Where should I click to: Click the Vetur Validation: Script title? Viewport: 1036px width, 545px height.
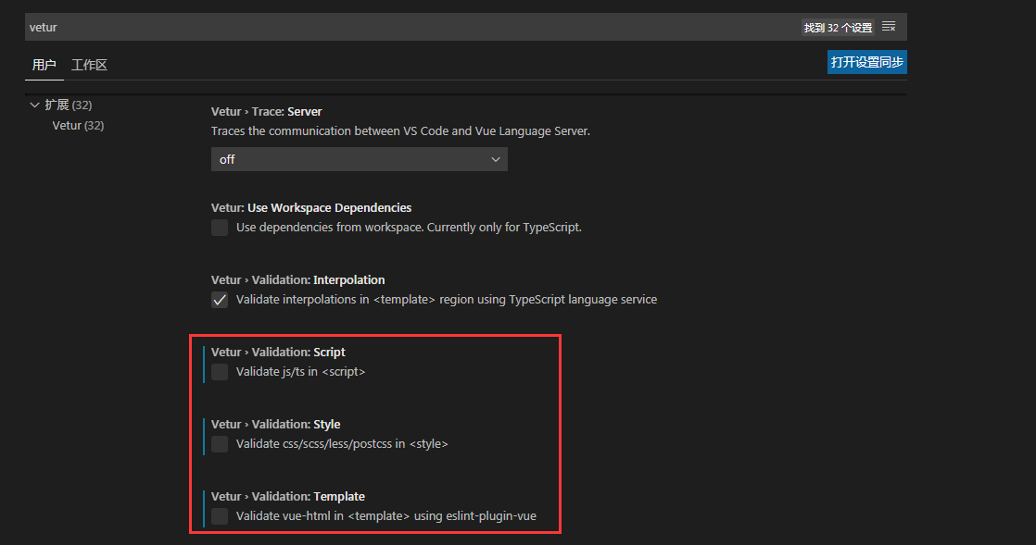pos(278,353)
